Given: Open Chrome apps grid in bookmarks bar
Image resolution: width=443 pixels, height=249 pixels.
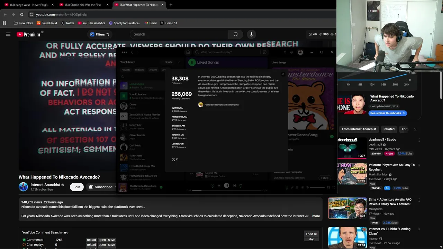Looking at the screenshot, I should click(x=4, y=23).
